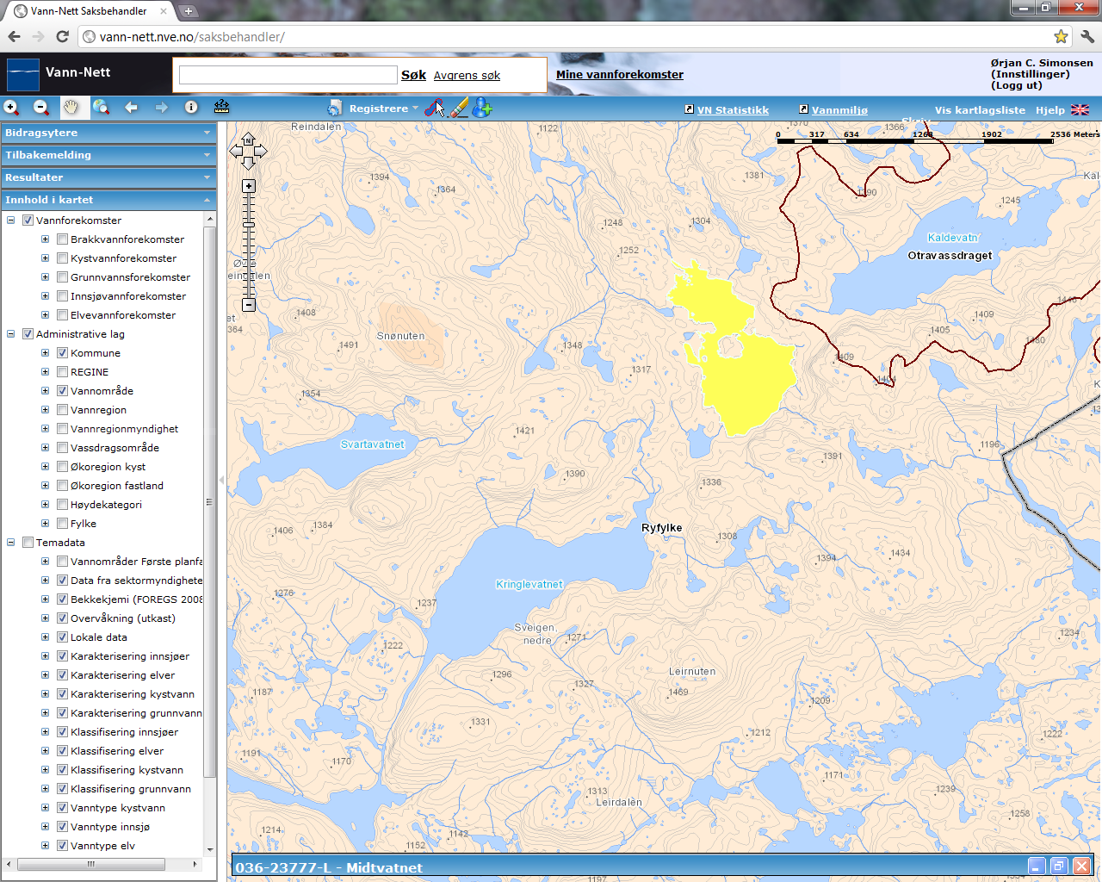
Task: Select the Vann-Nett Saksbehandler browser tab
Action: (88, 11)
